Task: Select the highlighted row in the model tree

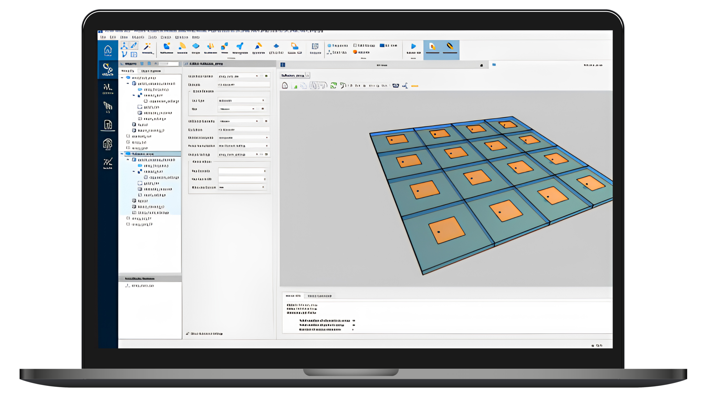Action: pos(150,154)
